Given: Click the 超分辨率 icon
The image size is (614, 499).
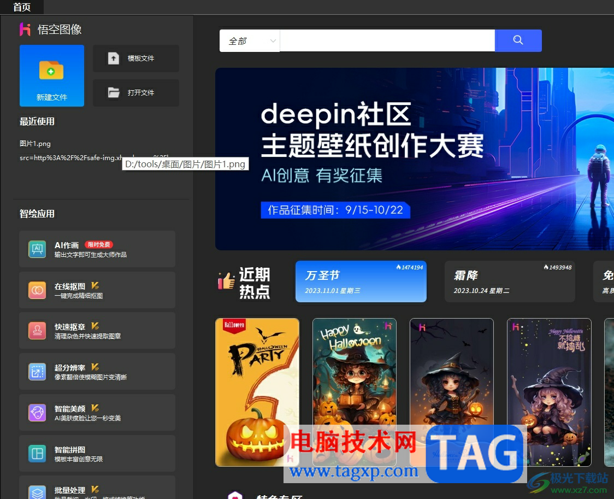Looking at the screenshot, I should point(37,372).
